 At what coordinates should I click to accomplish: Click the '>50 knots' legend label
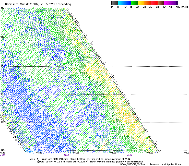point(182,7)
